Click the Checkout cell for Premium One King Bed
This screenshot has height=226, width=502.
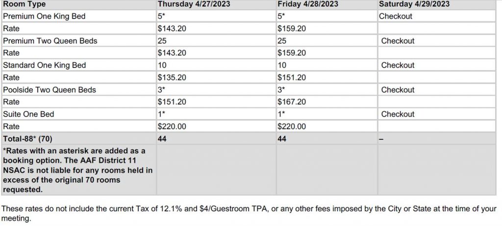[437, 16]
